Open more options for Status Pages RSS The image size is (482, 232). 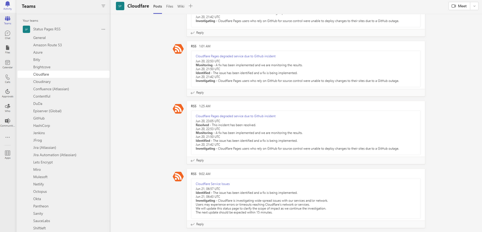(103, 29)
